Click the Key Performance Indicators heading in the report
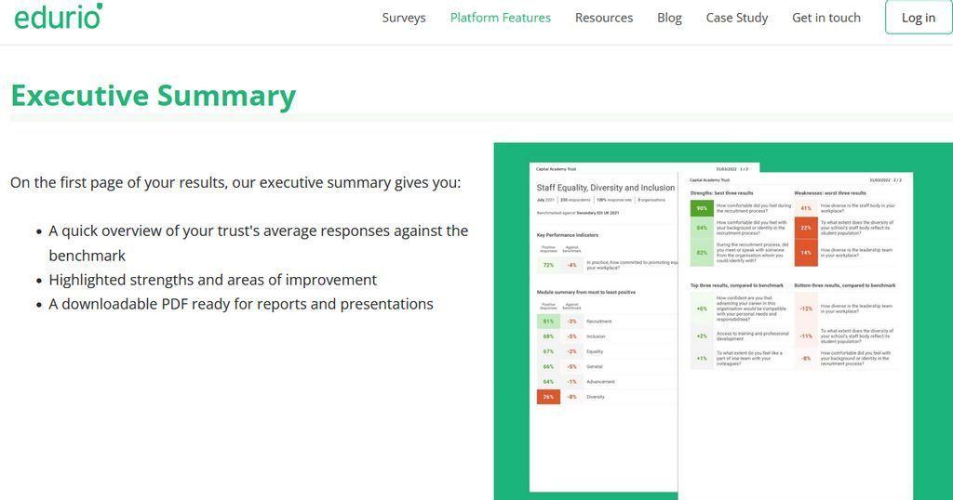The image size is (953, 500). 567,235
